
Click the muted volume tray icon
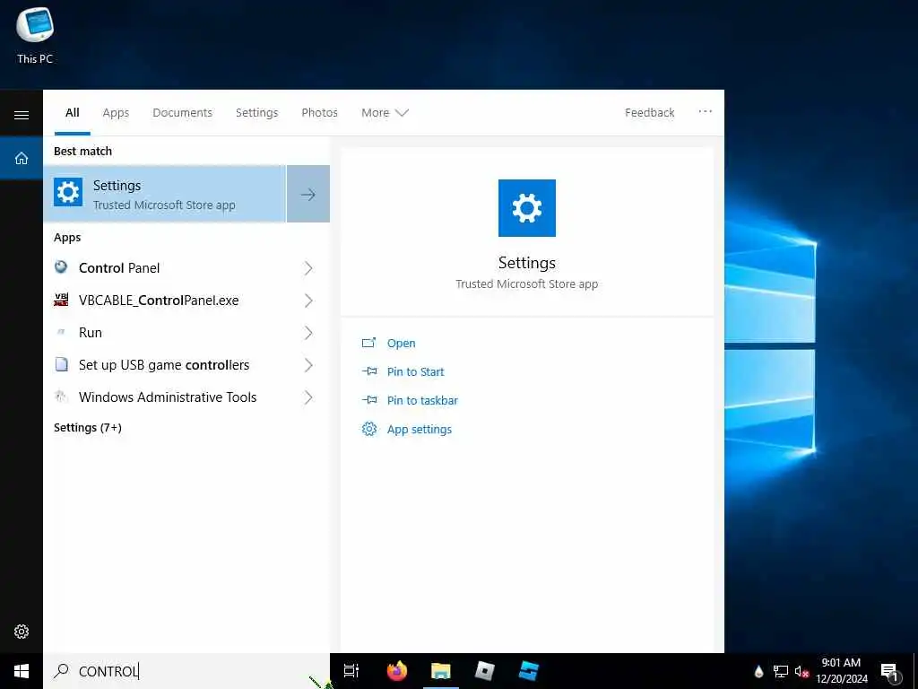[801, 671]
